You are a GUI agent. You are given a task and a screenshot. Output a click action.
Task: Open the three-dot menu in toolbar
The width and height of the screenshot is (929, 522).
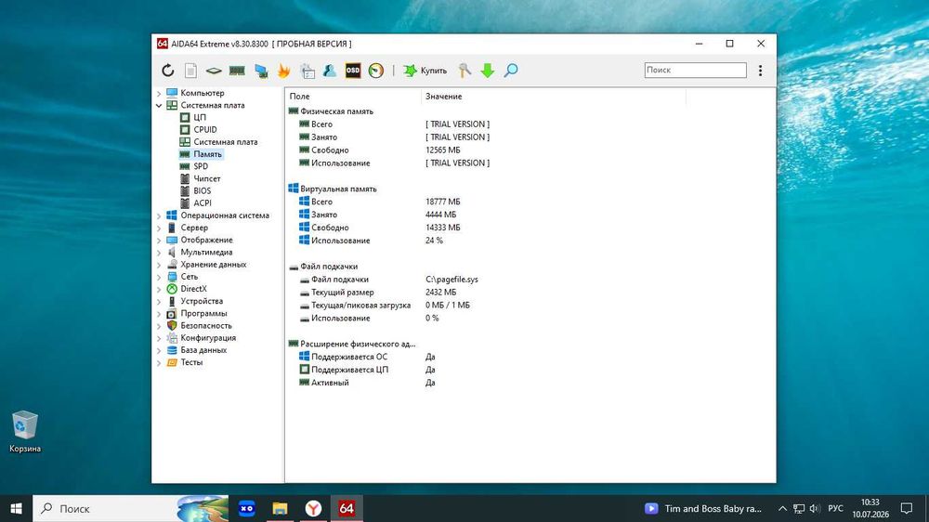tap(760, 71)
